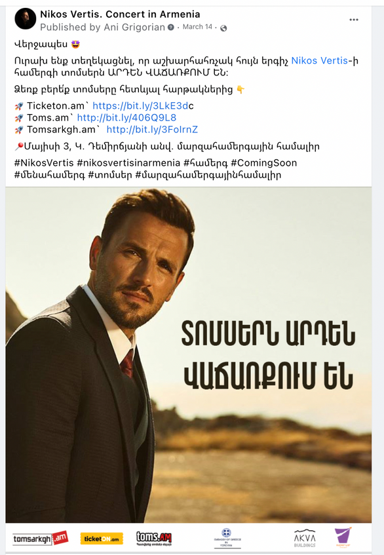Click the yellow ticketON.am logo
This screenshot has width=384, height=555.
102,539
